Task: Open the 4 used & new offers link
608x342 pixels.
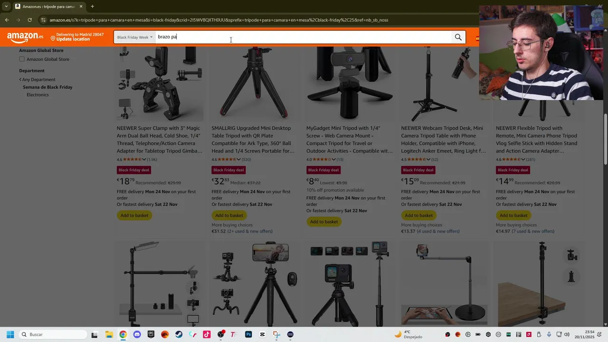Action: point(438,231)
